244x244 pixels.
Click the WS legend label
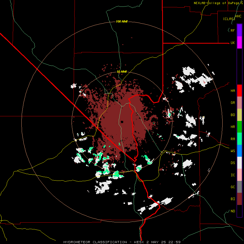233,151
